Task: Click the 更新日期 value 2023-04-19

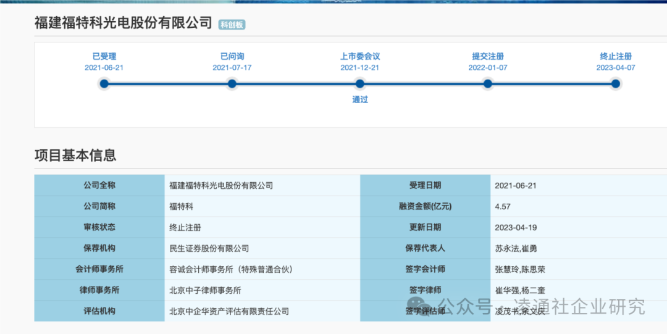Action: tap(516, 228)
